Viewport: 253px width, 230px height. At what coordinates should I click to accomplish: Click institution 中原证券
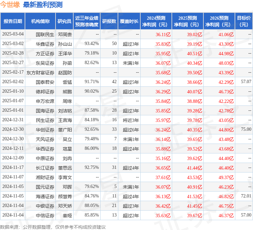click(x=45, y=158)
